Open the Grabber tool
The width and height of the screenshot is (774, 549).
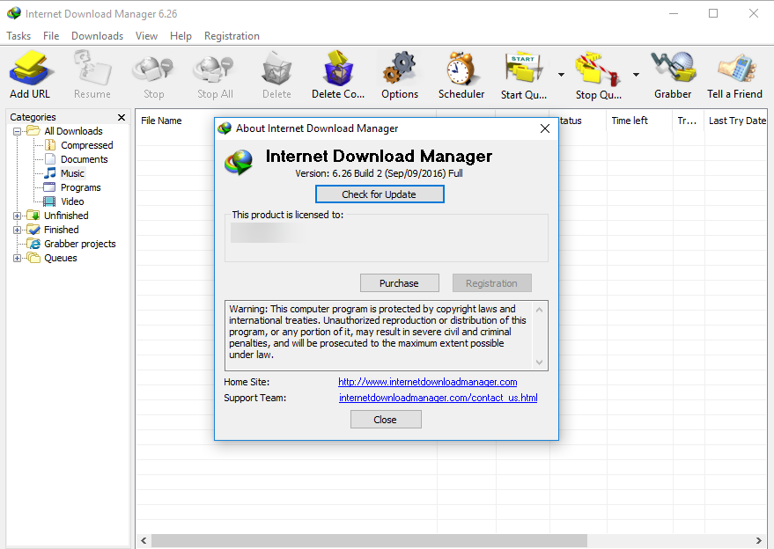pyautogui.click(x=673, y=74)
